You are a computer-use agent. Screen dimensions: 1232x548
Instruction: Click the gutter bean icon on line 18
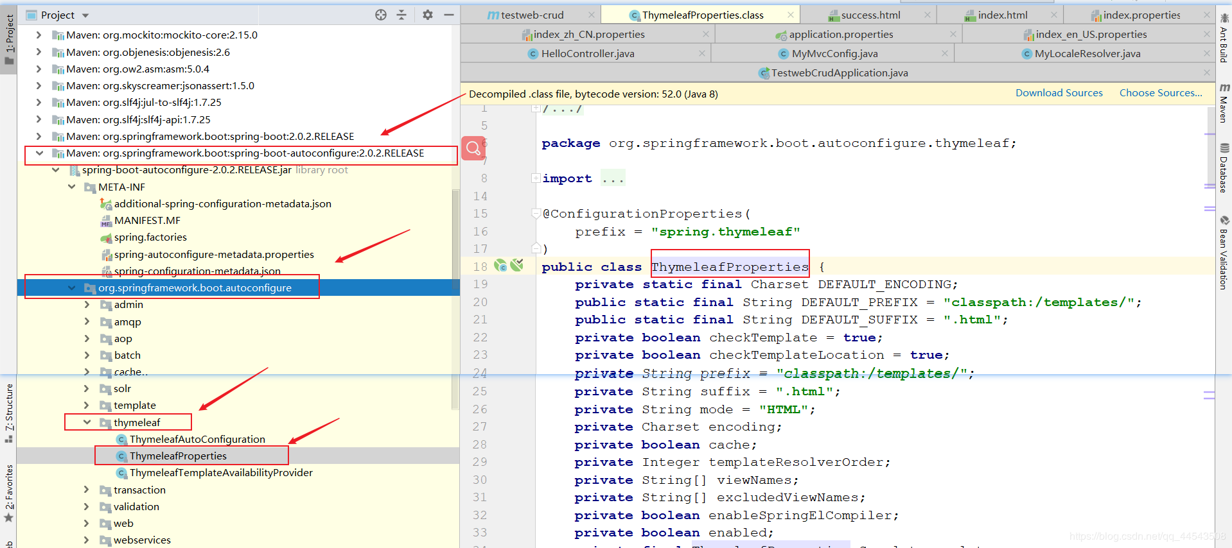point(501,266)
